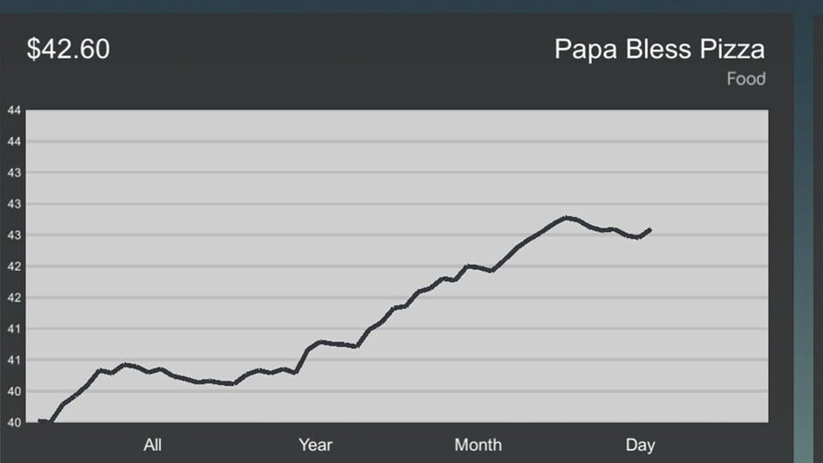Click the small peak on the line above the Month tab
Screen dimensions: 823x463
(x=470, y=267)
